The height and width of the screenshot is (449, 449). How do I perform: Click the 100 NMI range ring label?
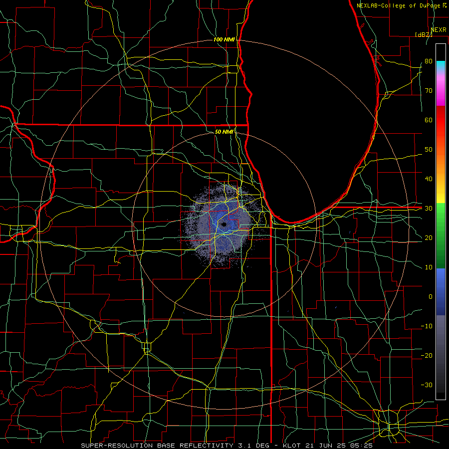click(224, 39)
